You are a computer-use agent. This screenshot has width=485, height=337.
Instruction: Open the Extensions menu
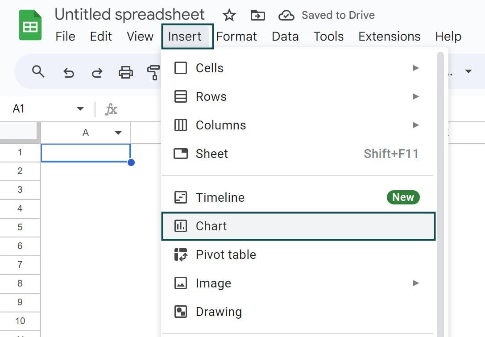pos(389,37)
